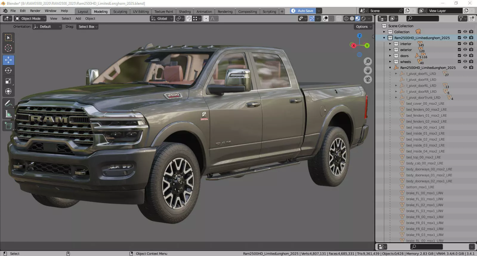Open the viewport Object menu

(90, 18)
